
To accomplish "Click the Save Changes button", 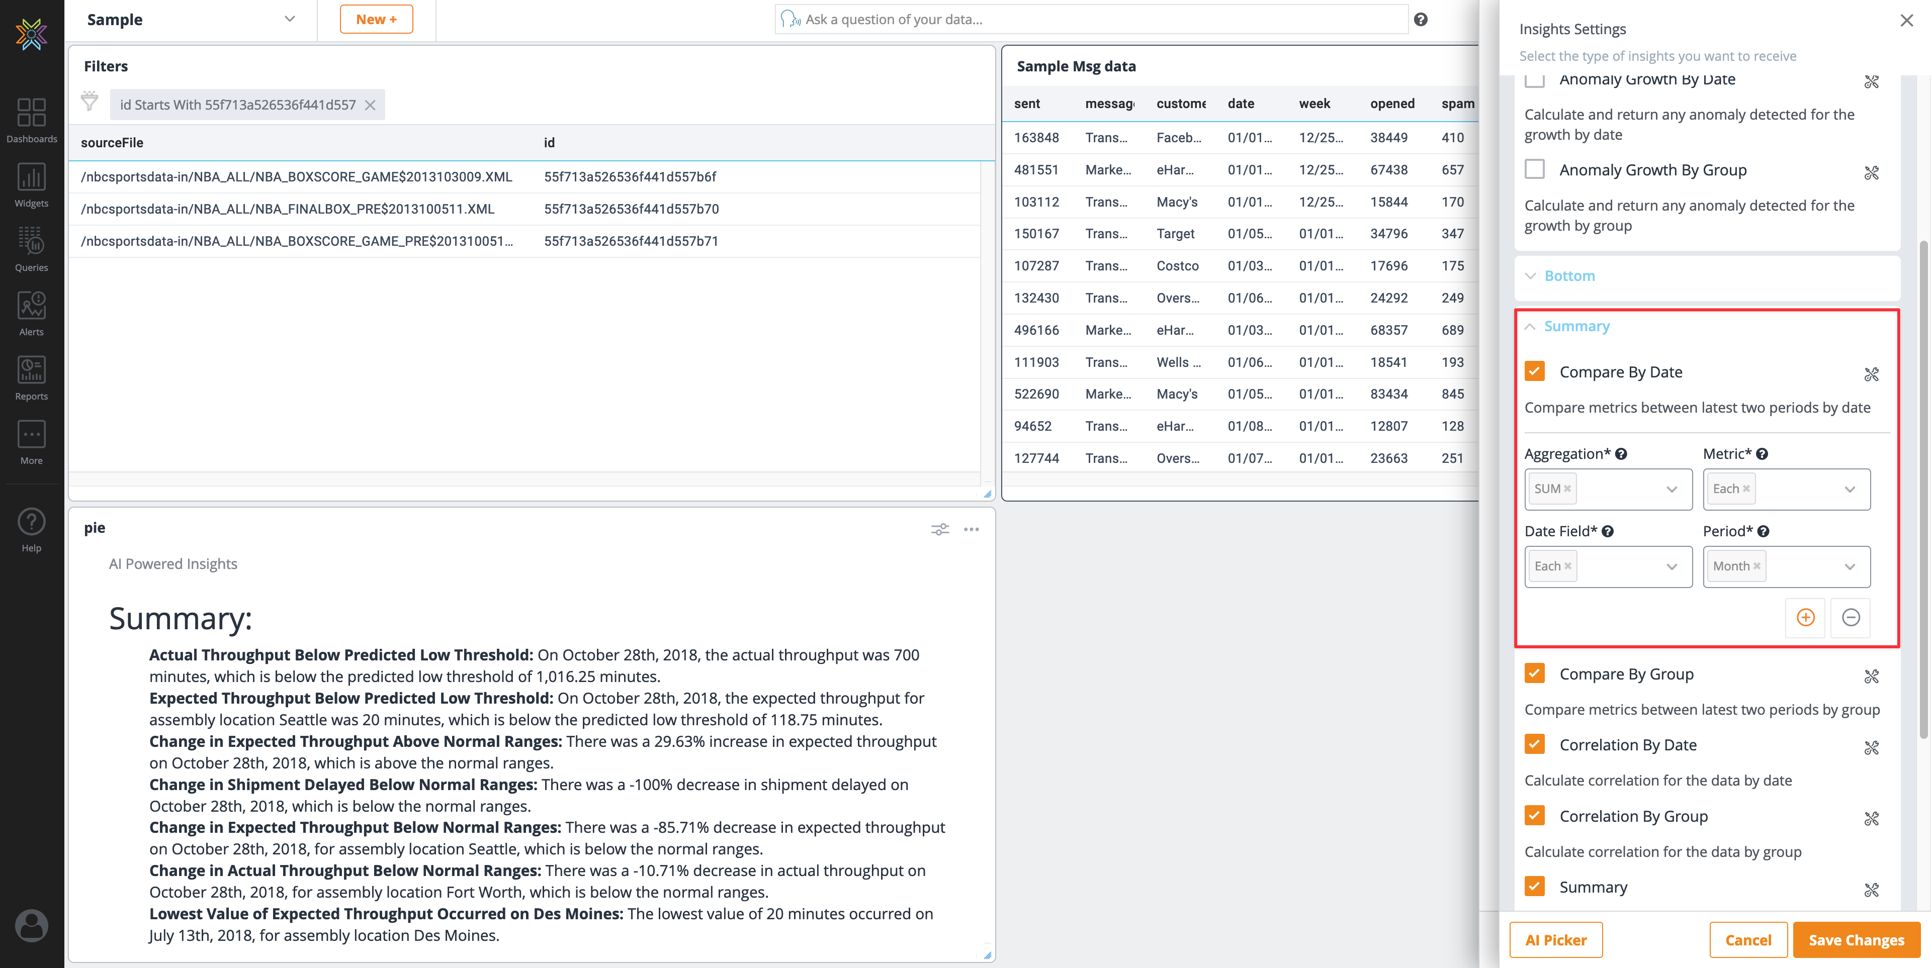I will pos(1856,939).
